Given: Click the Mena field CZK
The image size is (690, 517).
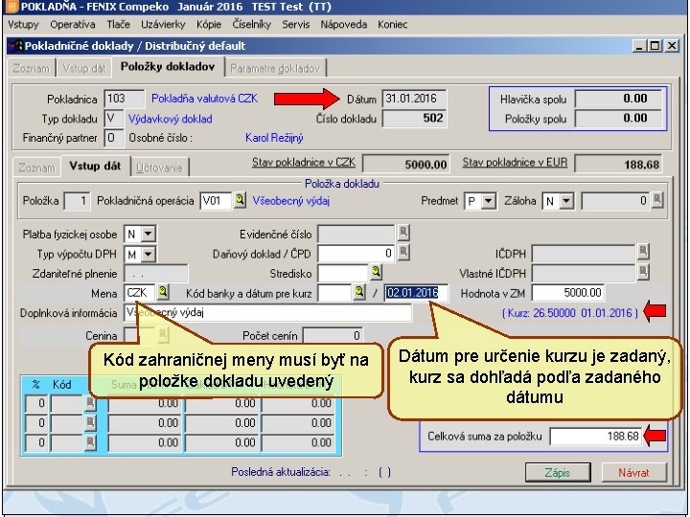Looking at the screenshot, I should point(140,293).
